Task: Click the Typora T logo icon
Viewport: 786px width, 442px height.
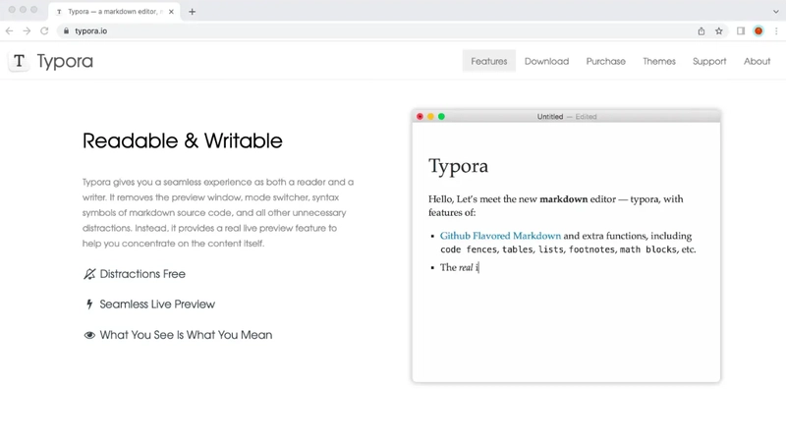Action: point(19,61)
